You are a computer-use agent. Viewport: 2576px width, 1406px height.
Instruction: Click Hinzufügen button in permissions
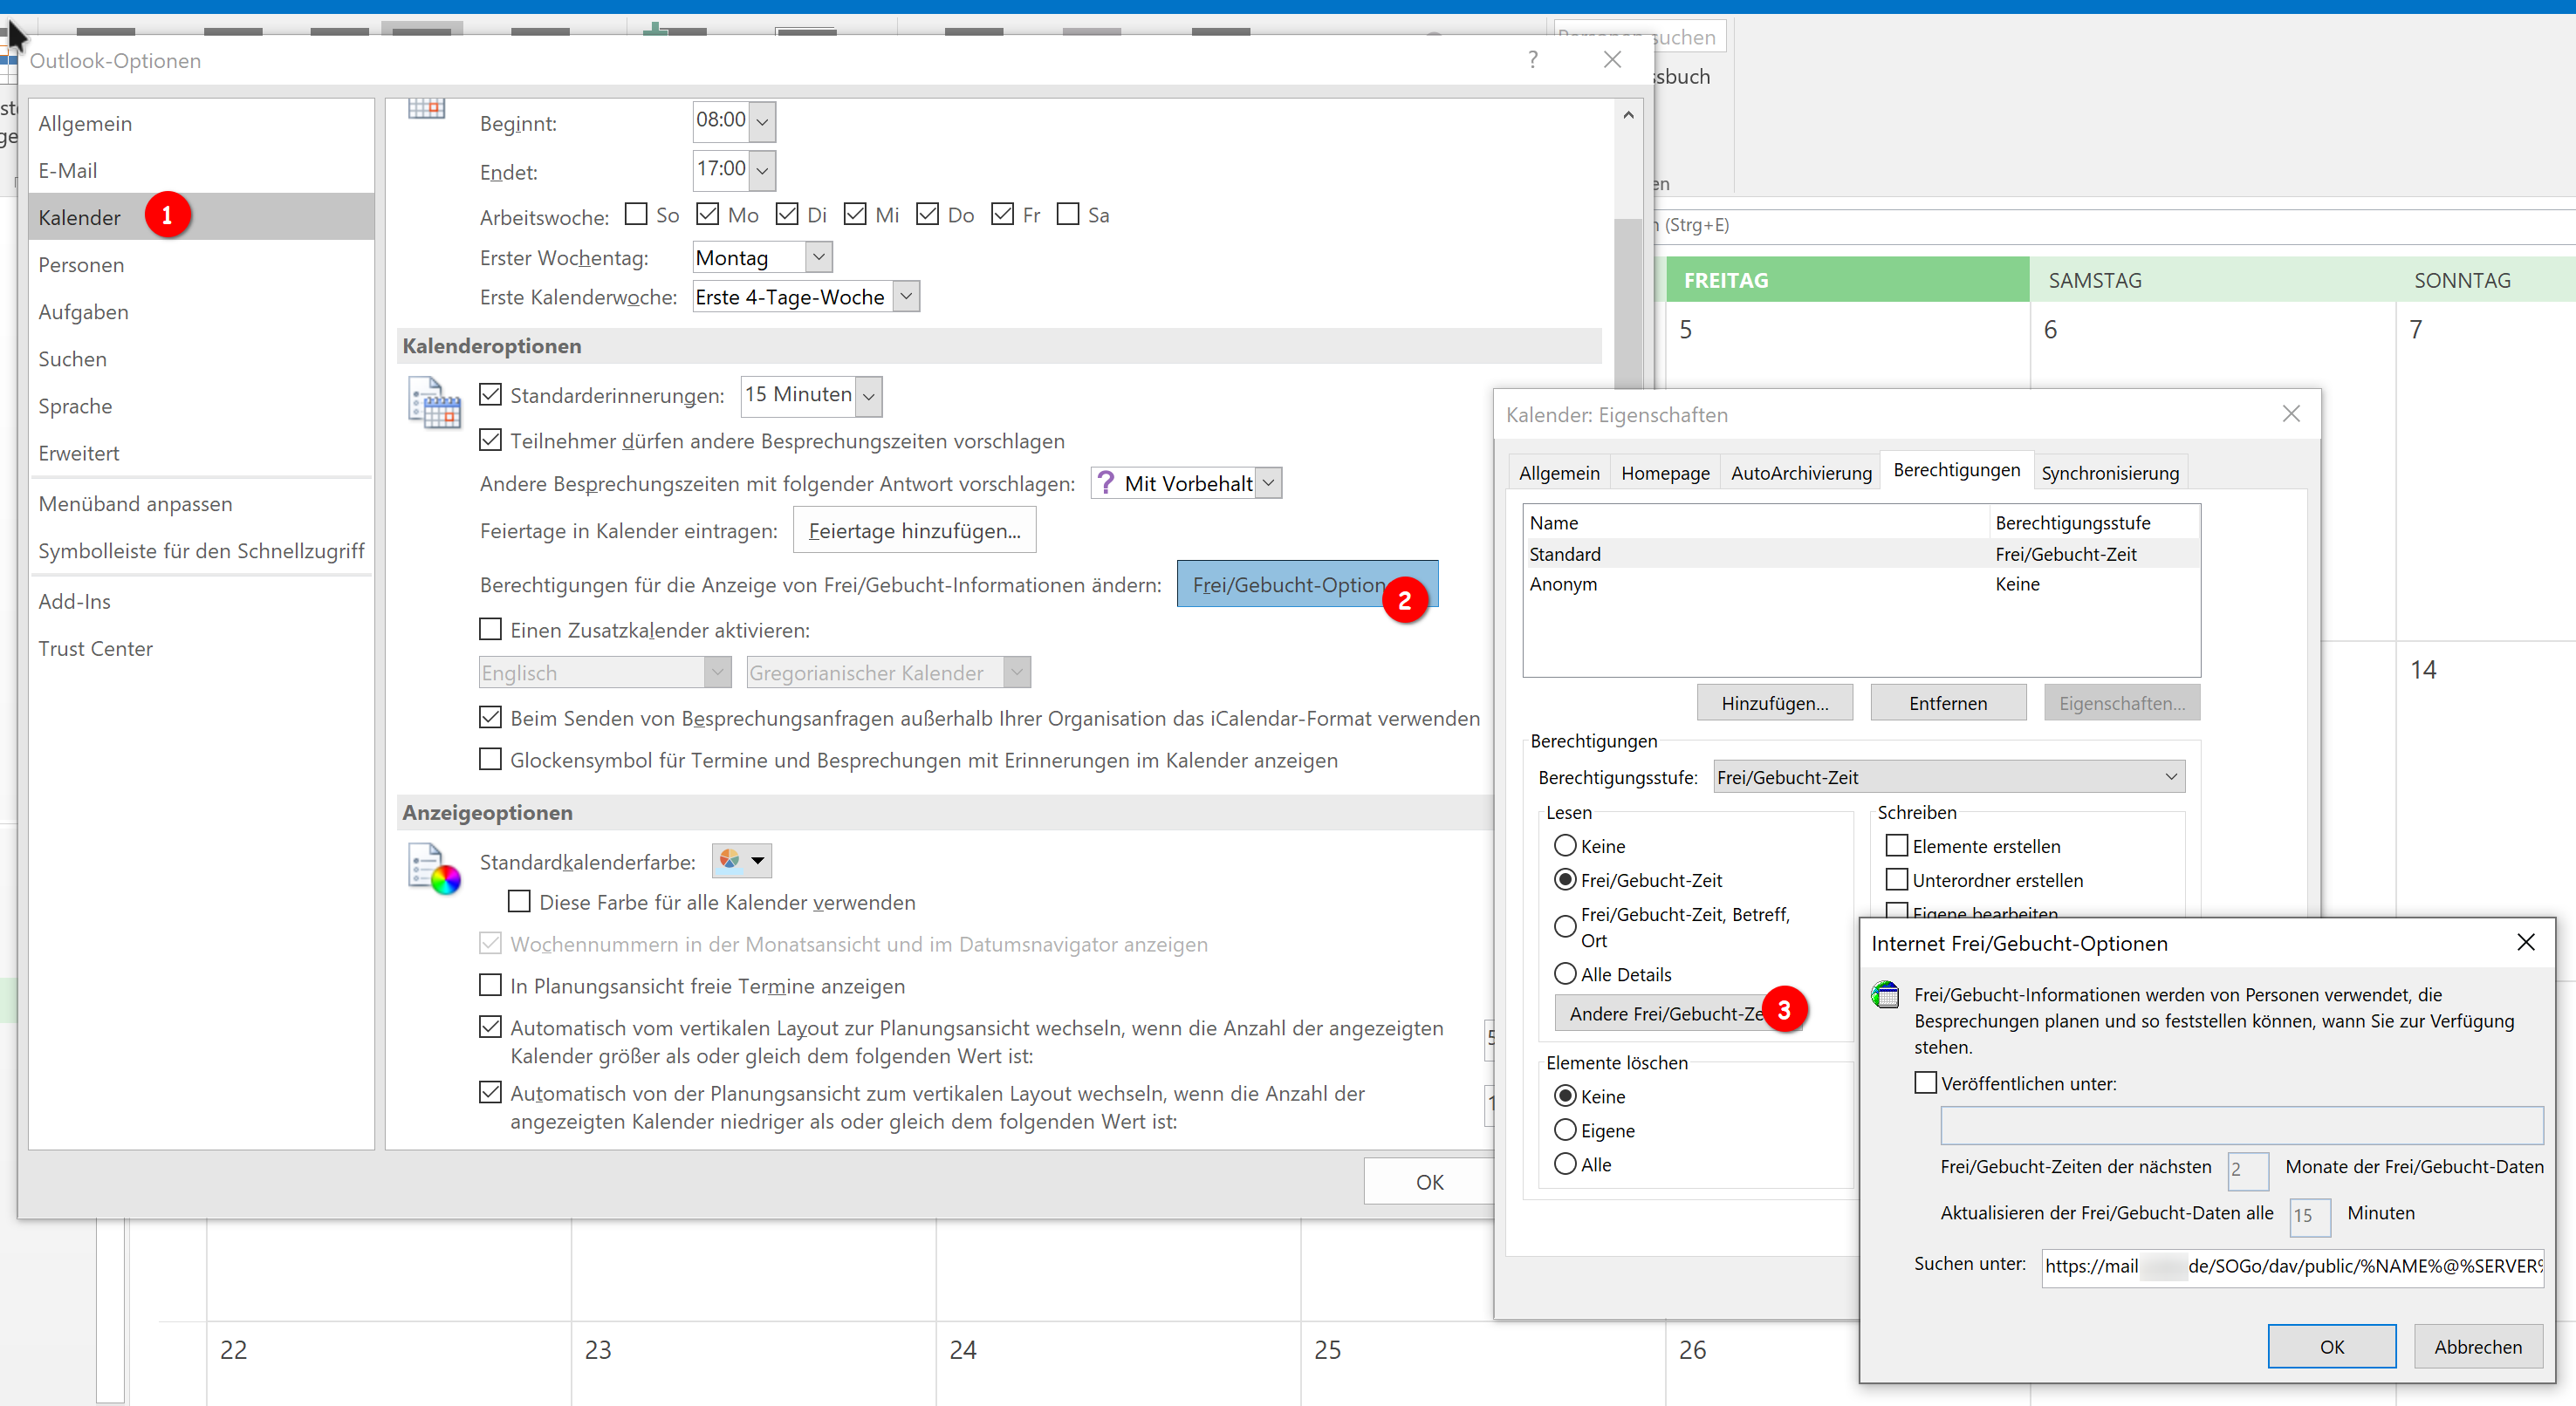1774,702
